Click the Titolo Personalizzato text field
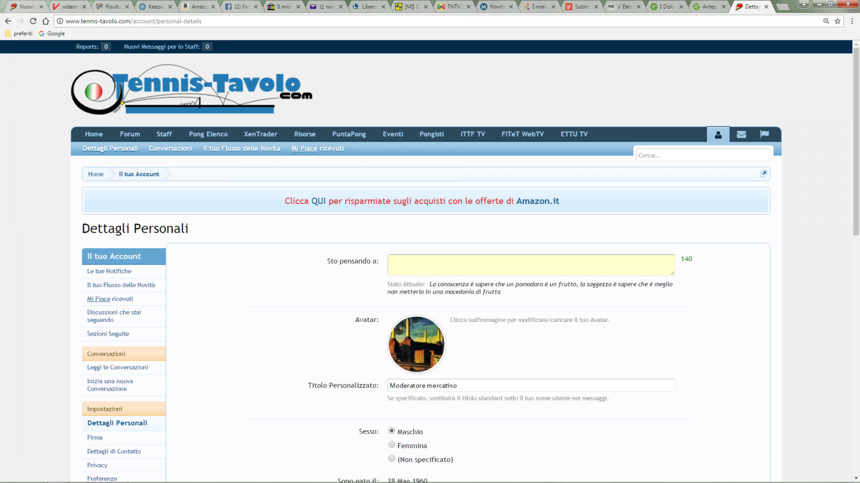Viewport: 860px width, 483px height. click(x=531, y=385)
